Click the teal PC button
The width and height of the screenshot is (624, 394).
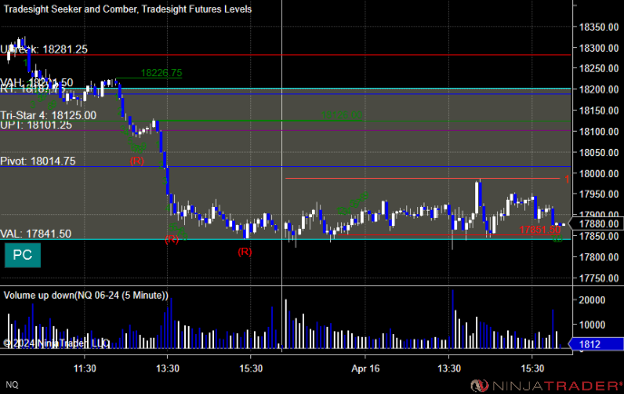click(23, 255)
